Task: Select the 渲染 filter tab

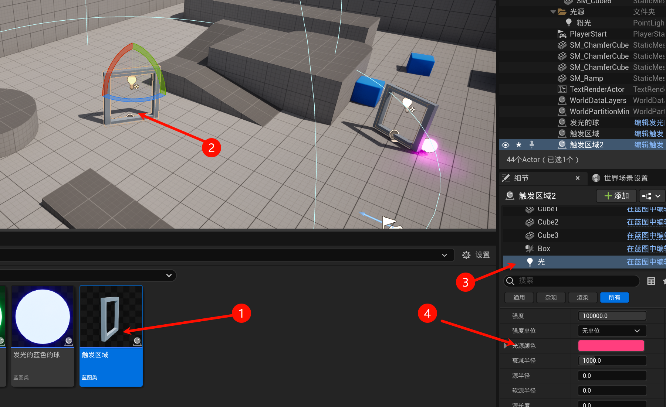Action: [582, 298]
